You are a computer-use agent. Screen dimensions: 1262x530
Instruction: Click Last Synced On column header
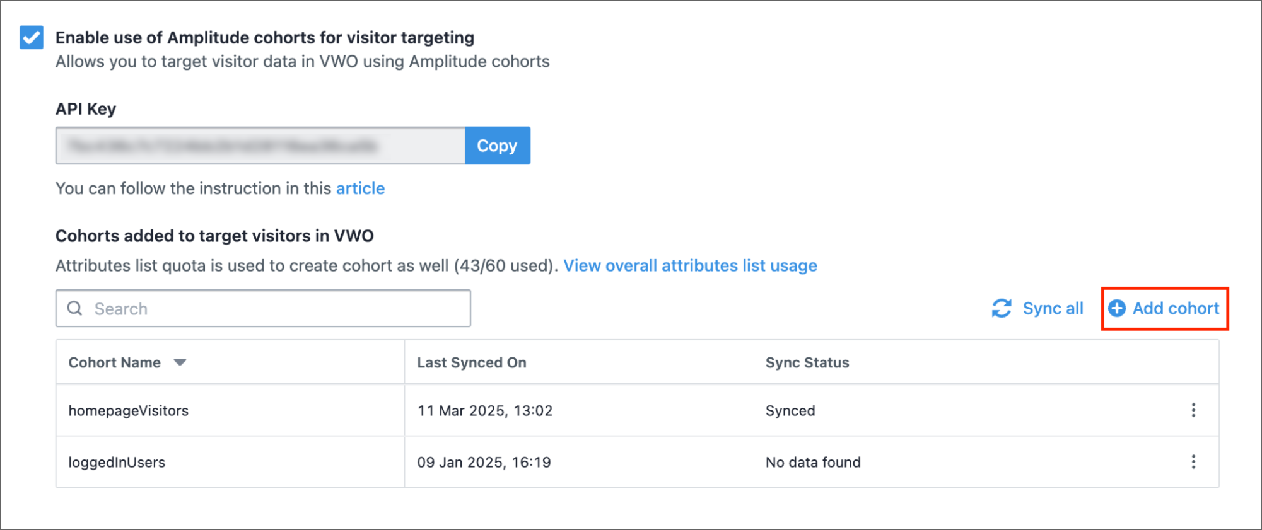tap(472, 362)
